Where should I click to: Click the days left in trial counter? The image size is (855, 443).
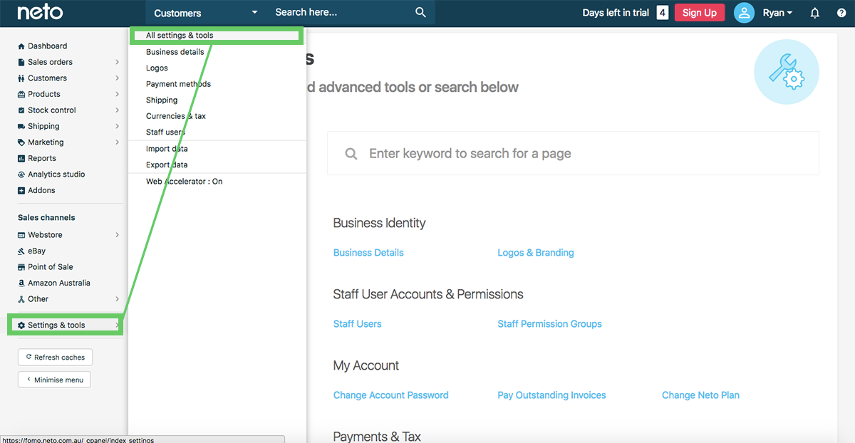tap(663, 13)
